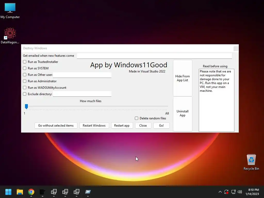
Task: Click the black app icon beside Chrome
Action: (x=43, y=192)
